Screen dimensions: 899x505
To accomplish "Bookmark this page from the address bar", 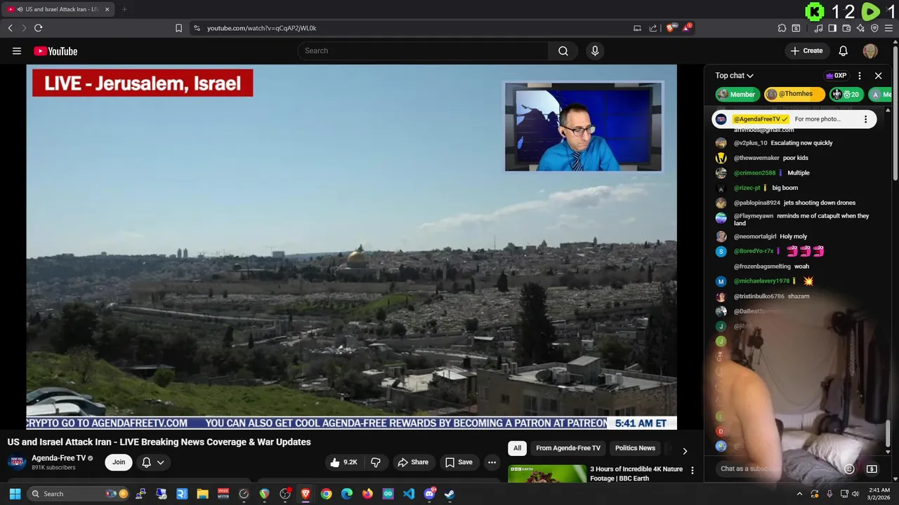I will [178, 28].
